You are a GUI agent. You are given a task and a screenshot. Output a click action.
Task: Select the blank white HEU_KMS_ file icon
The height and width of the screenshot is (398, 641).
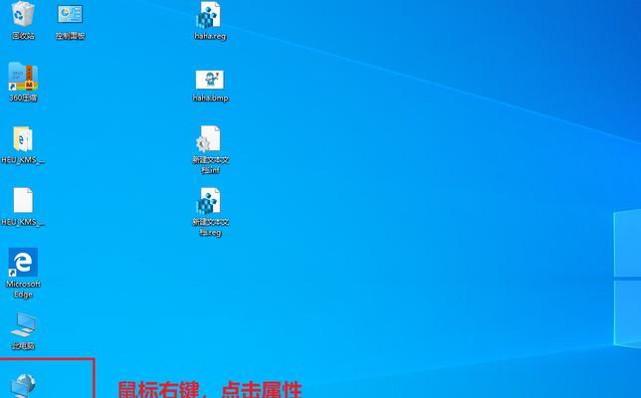click(22, 200)
